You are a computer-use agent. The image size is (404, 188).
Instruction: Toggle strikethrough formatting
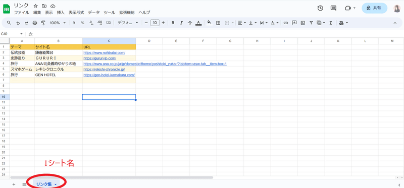coord(190,23)
